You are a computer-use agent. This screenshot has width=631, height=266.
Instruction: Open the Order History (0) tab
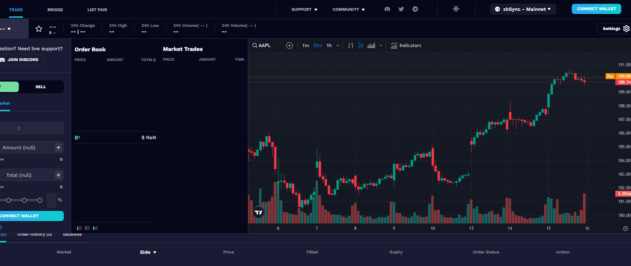[x=35, y=234]
